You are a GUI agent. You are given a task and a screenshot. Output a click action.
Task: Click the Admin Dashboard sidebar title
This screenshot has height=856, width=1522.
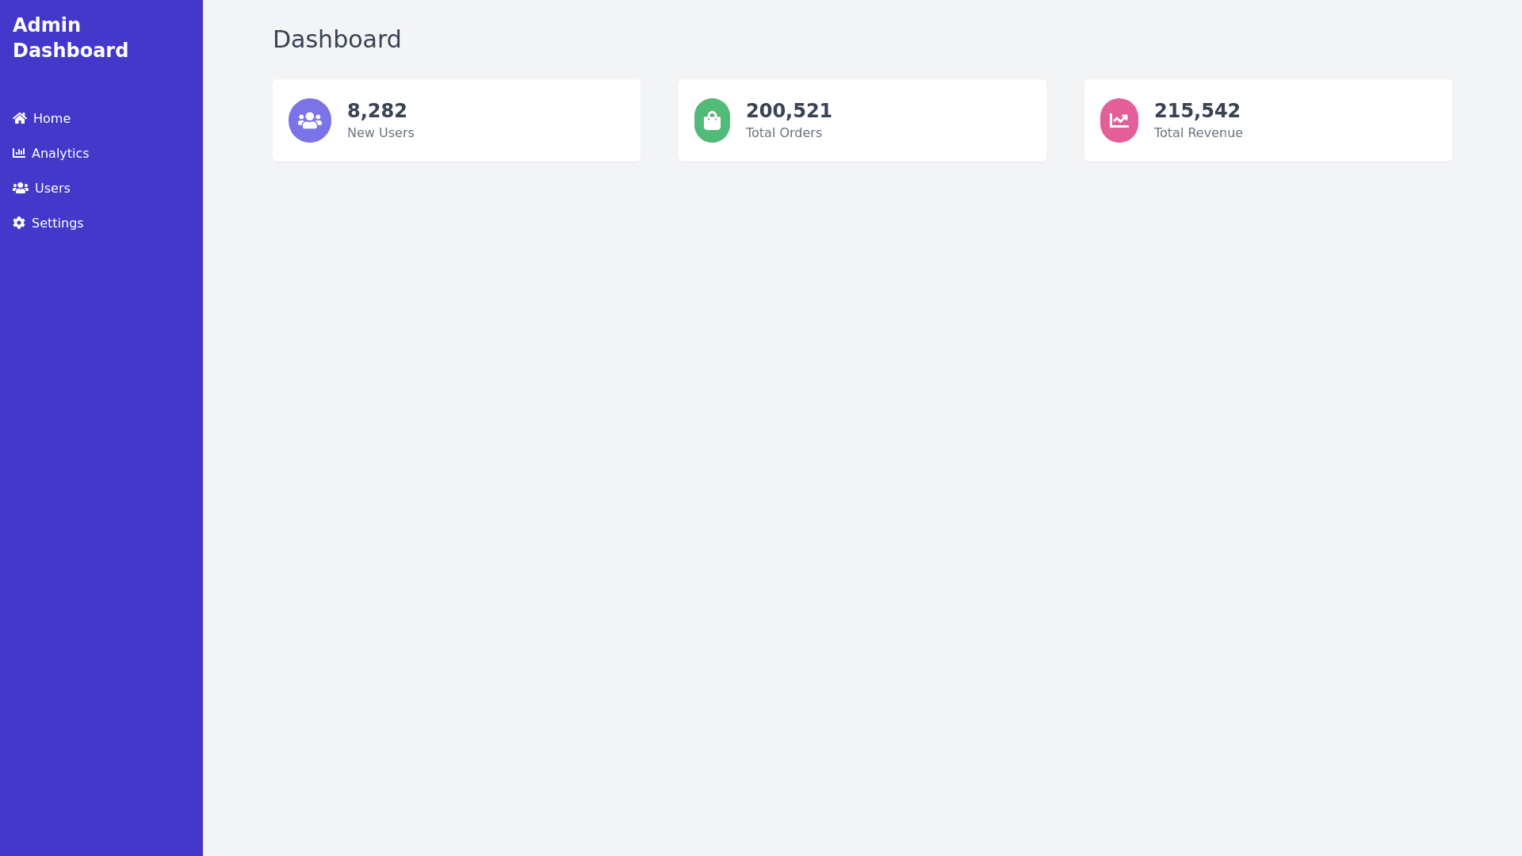pyautogui.click(x=71, y=37)
